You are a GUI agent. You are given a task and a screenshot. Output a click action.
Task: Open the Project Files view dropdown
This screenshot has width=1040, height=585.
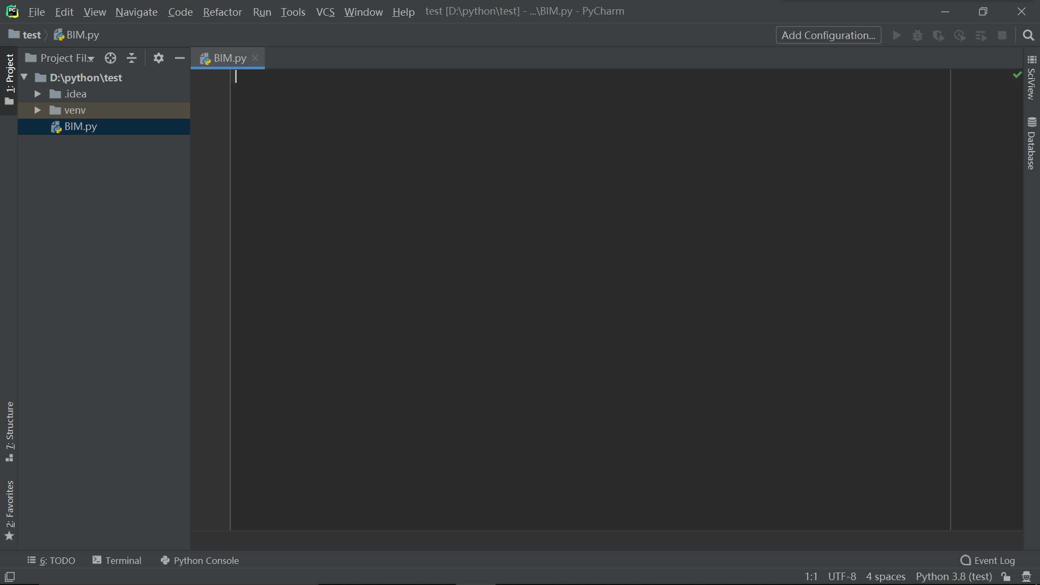click(x=61, y=58)
